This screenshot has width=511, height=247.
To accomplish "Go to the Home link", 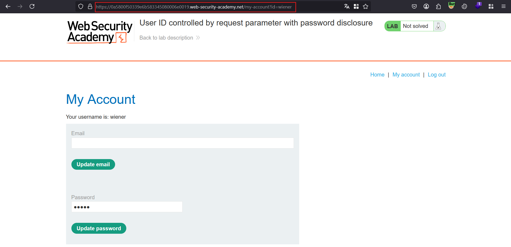I will point(377,75).
